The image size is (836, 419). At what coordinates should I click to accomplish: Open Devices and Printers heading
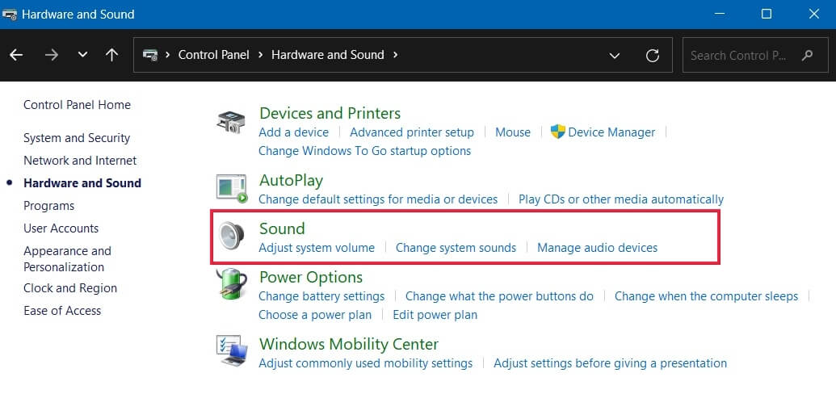pyautogui.click(x=330, y=113)
